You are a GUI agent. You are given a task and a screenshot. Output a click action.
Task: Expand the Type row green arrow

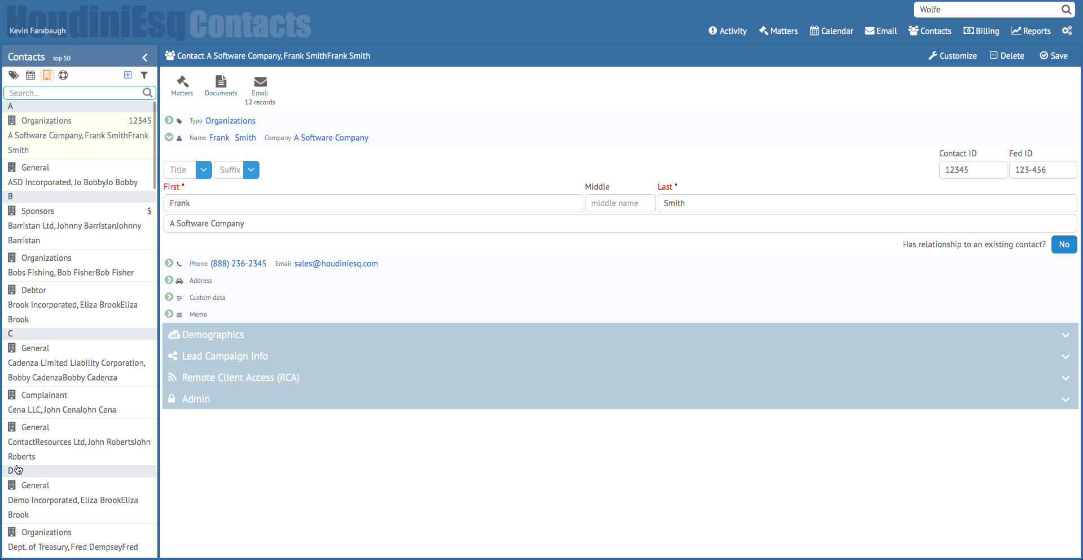pyautogui.click(x=169, y=120)
